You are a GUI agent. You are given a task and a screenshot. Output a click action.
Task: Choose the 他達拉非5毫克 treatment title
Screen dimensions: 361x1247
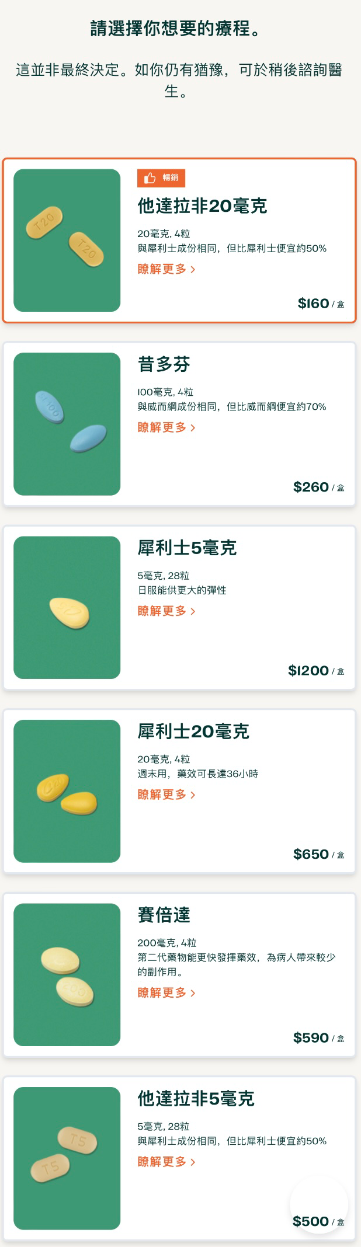(196, 1099)
